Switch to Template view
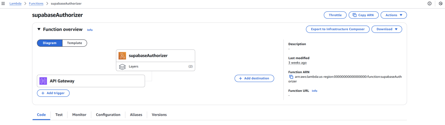Image resolution: width=445 pixels, height=125 pixels. [74, 43]
